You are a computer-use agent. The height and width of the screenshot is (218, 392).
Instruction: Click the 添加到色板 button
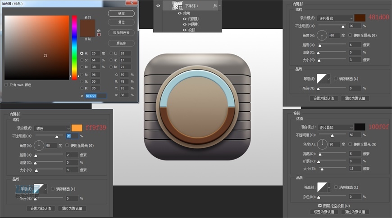(x=121, y=33)
